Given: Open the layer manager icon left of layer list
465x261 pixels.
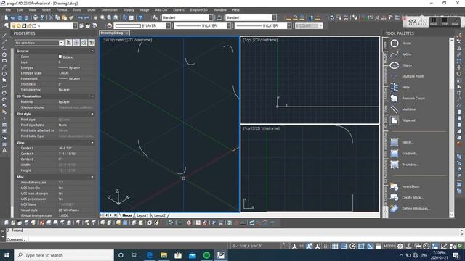Looking at the screenshot, I should pyautogui.click(x=7, y=26).
